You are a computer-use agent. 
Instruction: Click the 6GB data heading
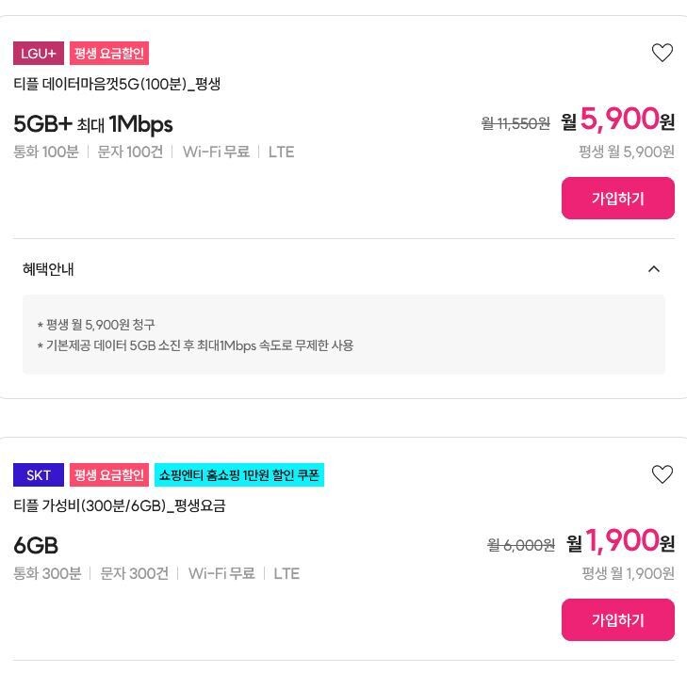(x=36, y=546)
